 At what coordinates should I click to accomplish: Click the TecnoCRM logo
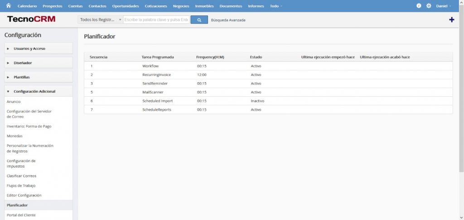coord(31,19)
